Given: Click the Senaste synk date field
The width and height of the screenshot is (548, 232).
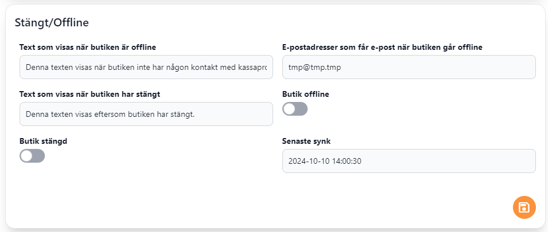Looking at the screenshot, I should [x=409, y=161].
